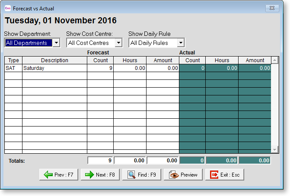
Task: Select the Saturday description cell
Action: click(54, 68)
